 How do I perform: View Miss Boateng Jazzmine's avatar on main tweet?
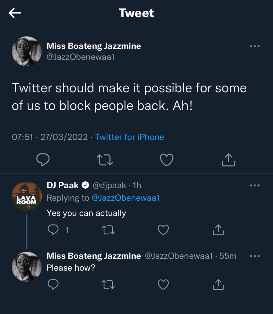(26, 51)
